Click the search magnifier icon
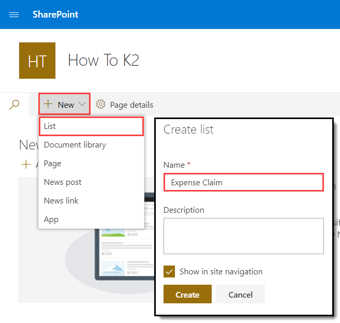The height and width of the screenshot is (323, 340). (x=14, y=105)
